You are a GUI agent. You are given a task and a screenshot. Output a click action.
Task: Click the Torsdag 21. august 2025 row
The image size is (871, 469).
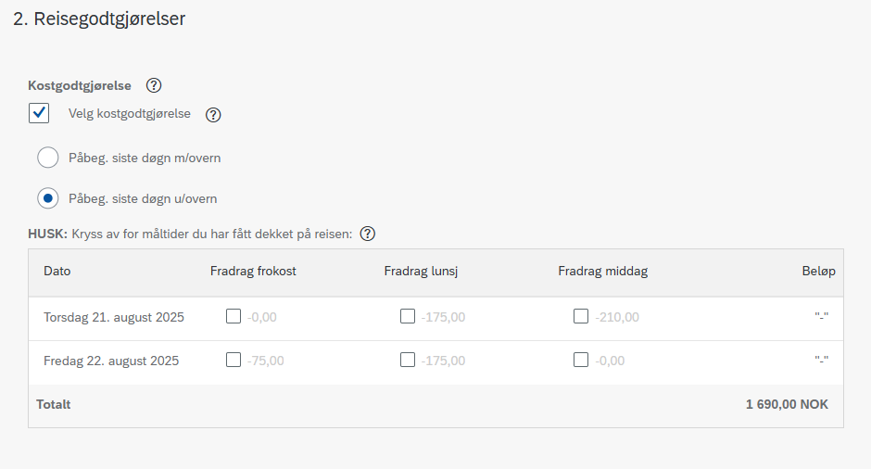[436, 319]
